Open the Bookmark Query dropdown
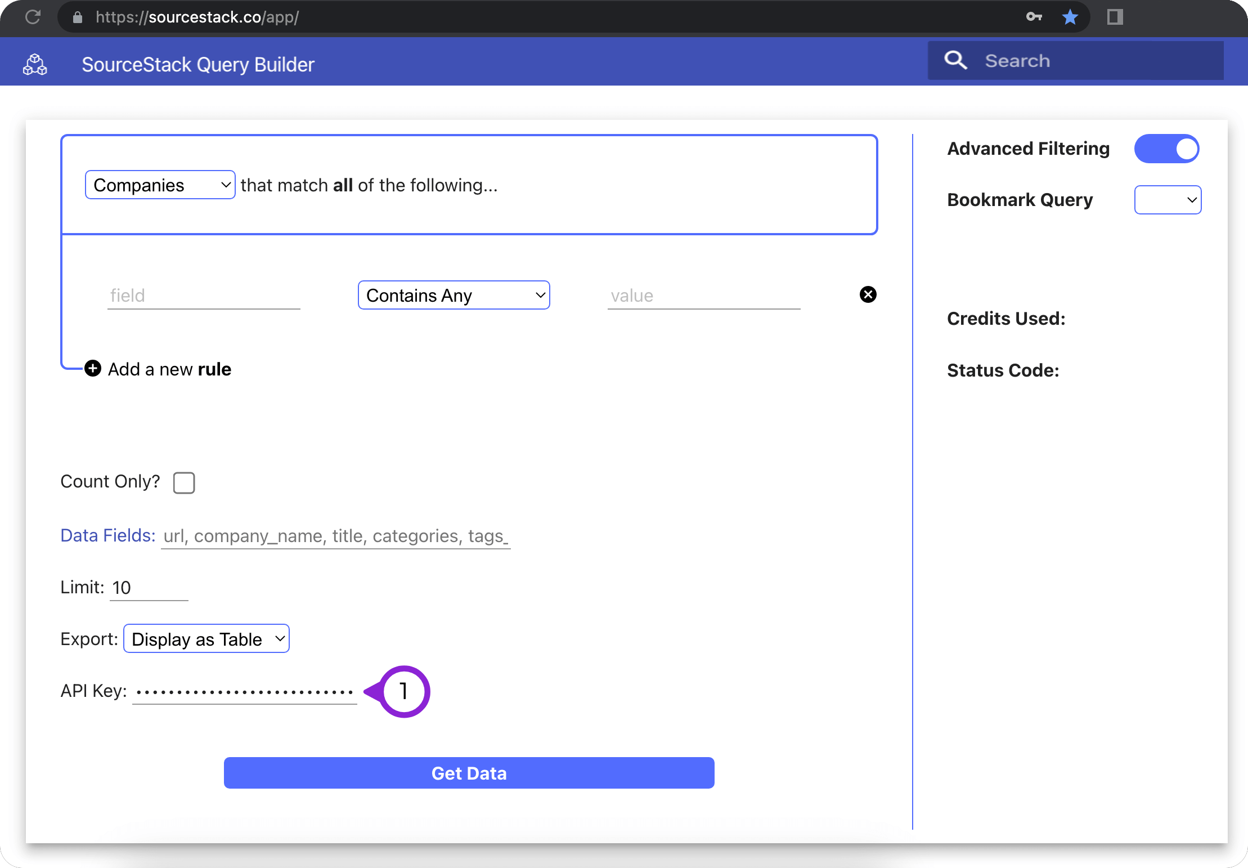The width and height of the screenshot is (1248, 868). click(x=1168, y=200)
